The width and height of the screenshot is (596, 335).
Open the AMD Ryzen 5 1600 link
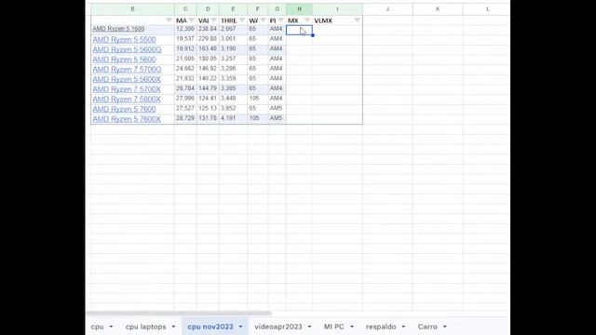pyautogui.click(x=118, y=29)
